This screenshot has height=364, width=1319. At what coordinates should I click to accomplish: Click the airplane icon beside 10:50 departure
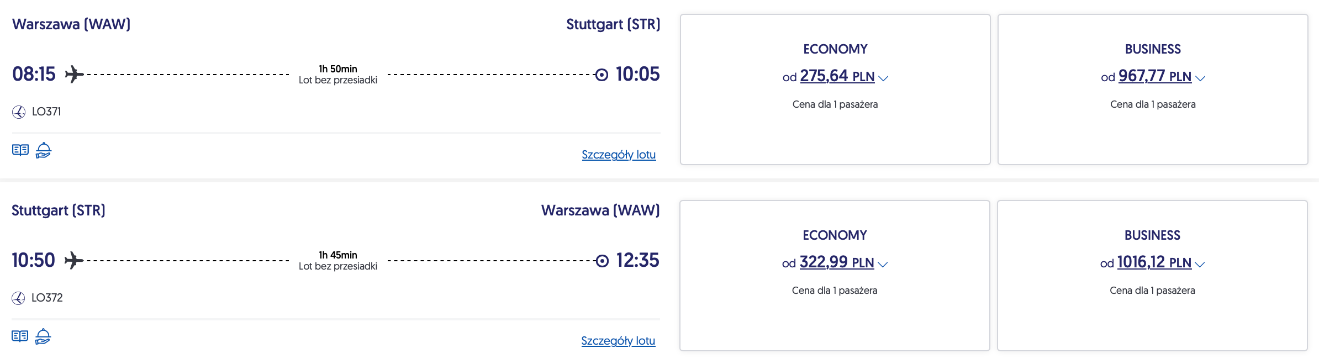click(x=74, y=260)
